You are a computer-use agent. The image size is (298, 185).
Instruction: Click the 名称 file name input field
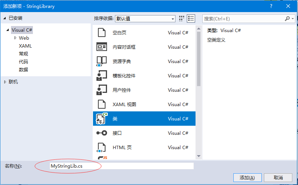[x=121, y=166]
